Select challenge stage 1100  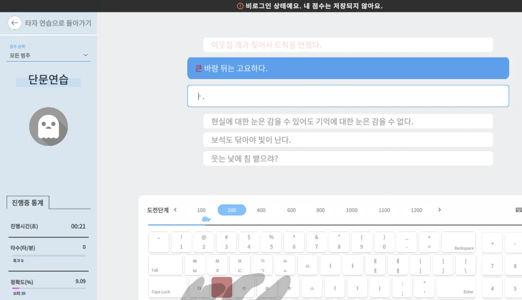click(384, 210)
